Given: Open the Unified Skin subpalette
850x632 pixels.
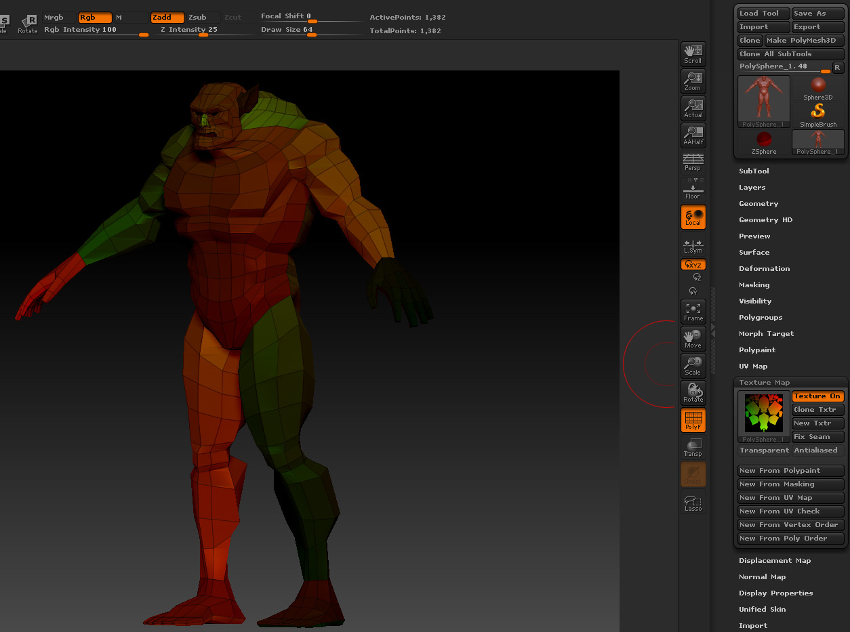Looking at the screenshot, I should pos(762,610).
